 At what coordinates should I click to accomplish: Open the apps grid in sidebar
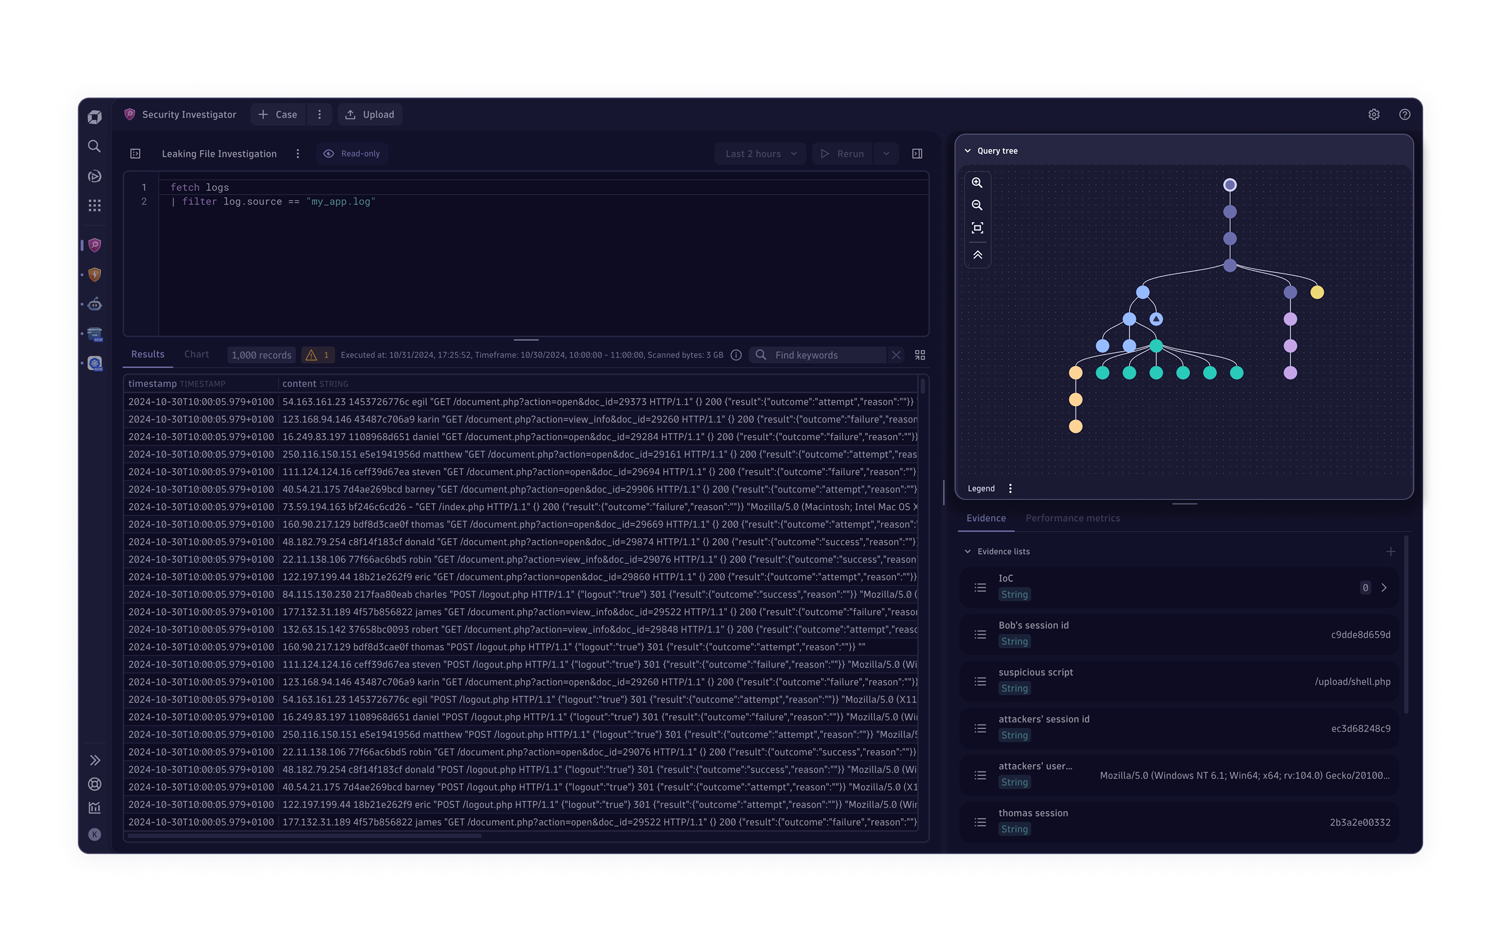click(94, 205)
